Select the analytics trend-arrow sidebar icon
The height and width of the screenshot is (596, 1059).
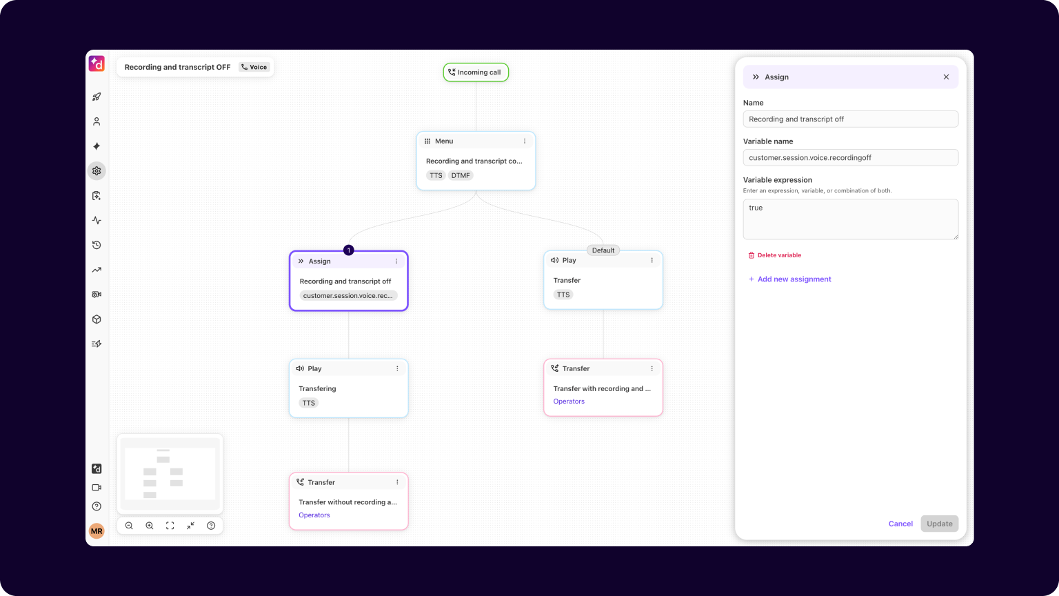point(97,270)
